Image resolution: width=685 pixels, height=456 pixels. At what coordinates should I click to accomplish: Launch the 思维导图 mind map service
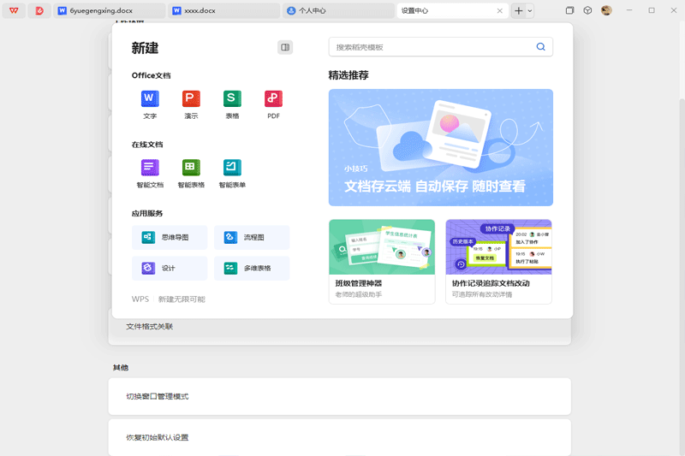pos(170,238)
